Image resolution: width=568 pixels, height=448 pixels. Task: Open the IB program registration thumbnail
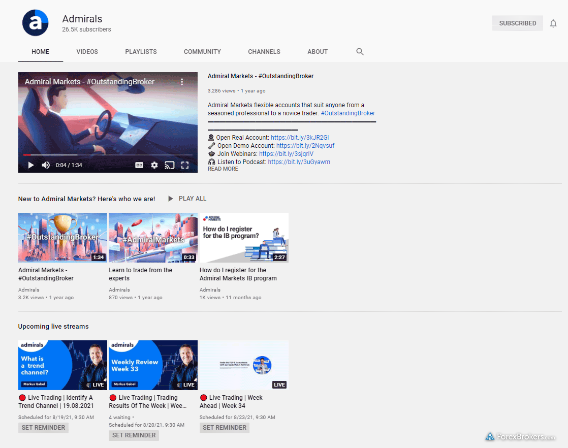point(244,238)
